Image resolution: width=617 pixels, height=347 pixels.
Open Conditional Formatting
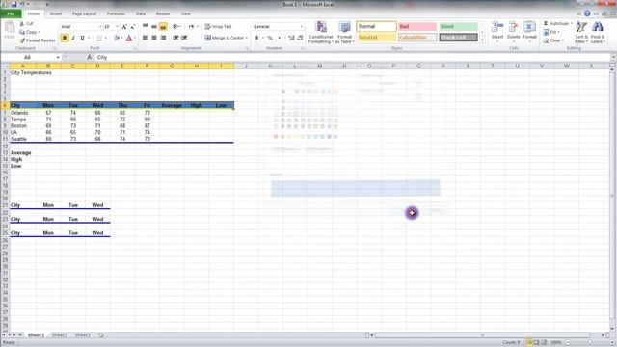point(321,32)
